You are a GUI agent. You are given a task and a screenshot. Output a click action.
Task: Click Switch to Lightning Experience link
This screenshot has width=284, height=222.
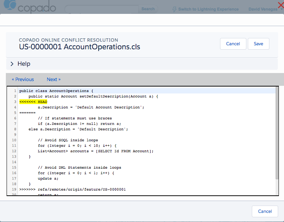(208, 9)
